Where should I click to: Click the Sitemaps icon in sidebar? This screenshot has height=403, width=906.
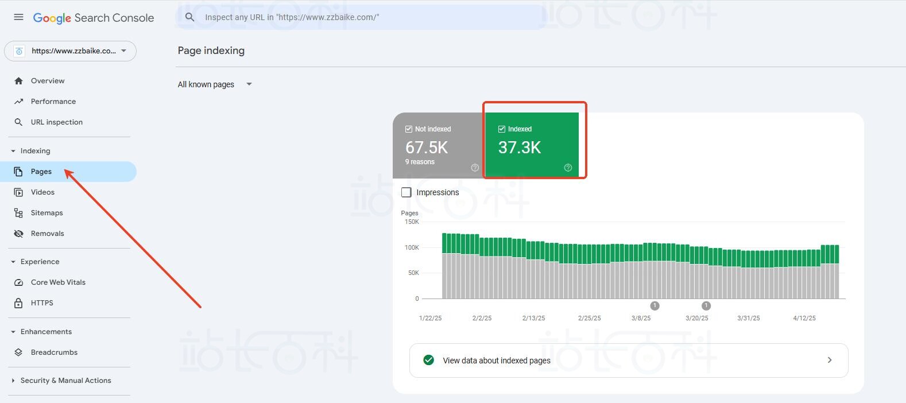18,213
